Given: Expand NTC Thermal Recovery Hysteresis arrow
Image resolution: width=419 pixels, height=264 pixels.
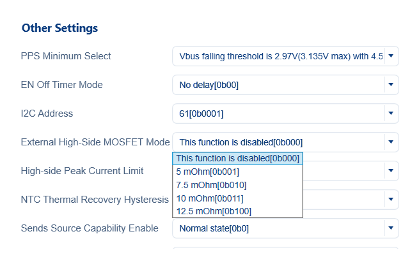Looking at the screenshot, I should pyautogui.click(x=391, y=200).
